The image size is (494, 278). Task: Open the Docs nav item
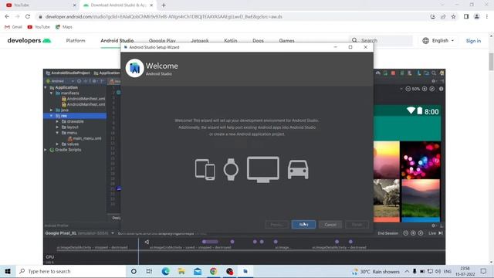click(258, 41)
